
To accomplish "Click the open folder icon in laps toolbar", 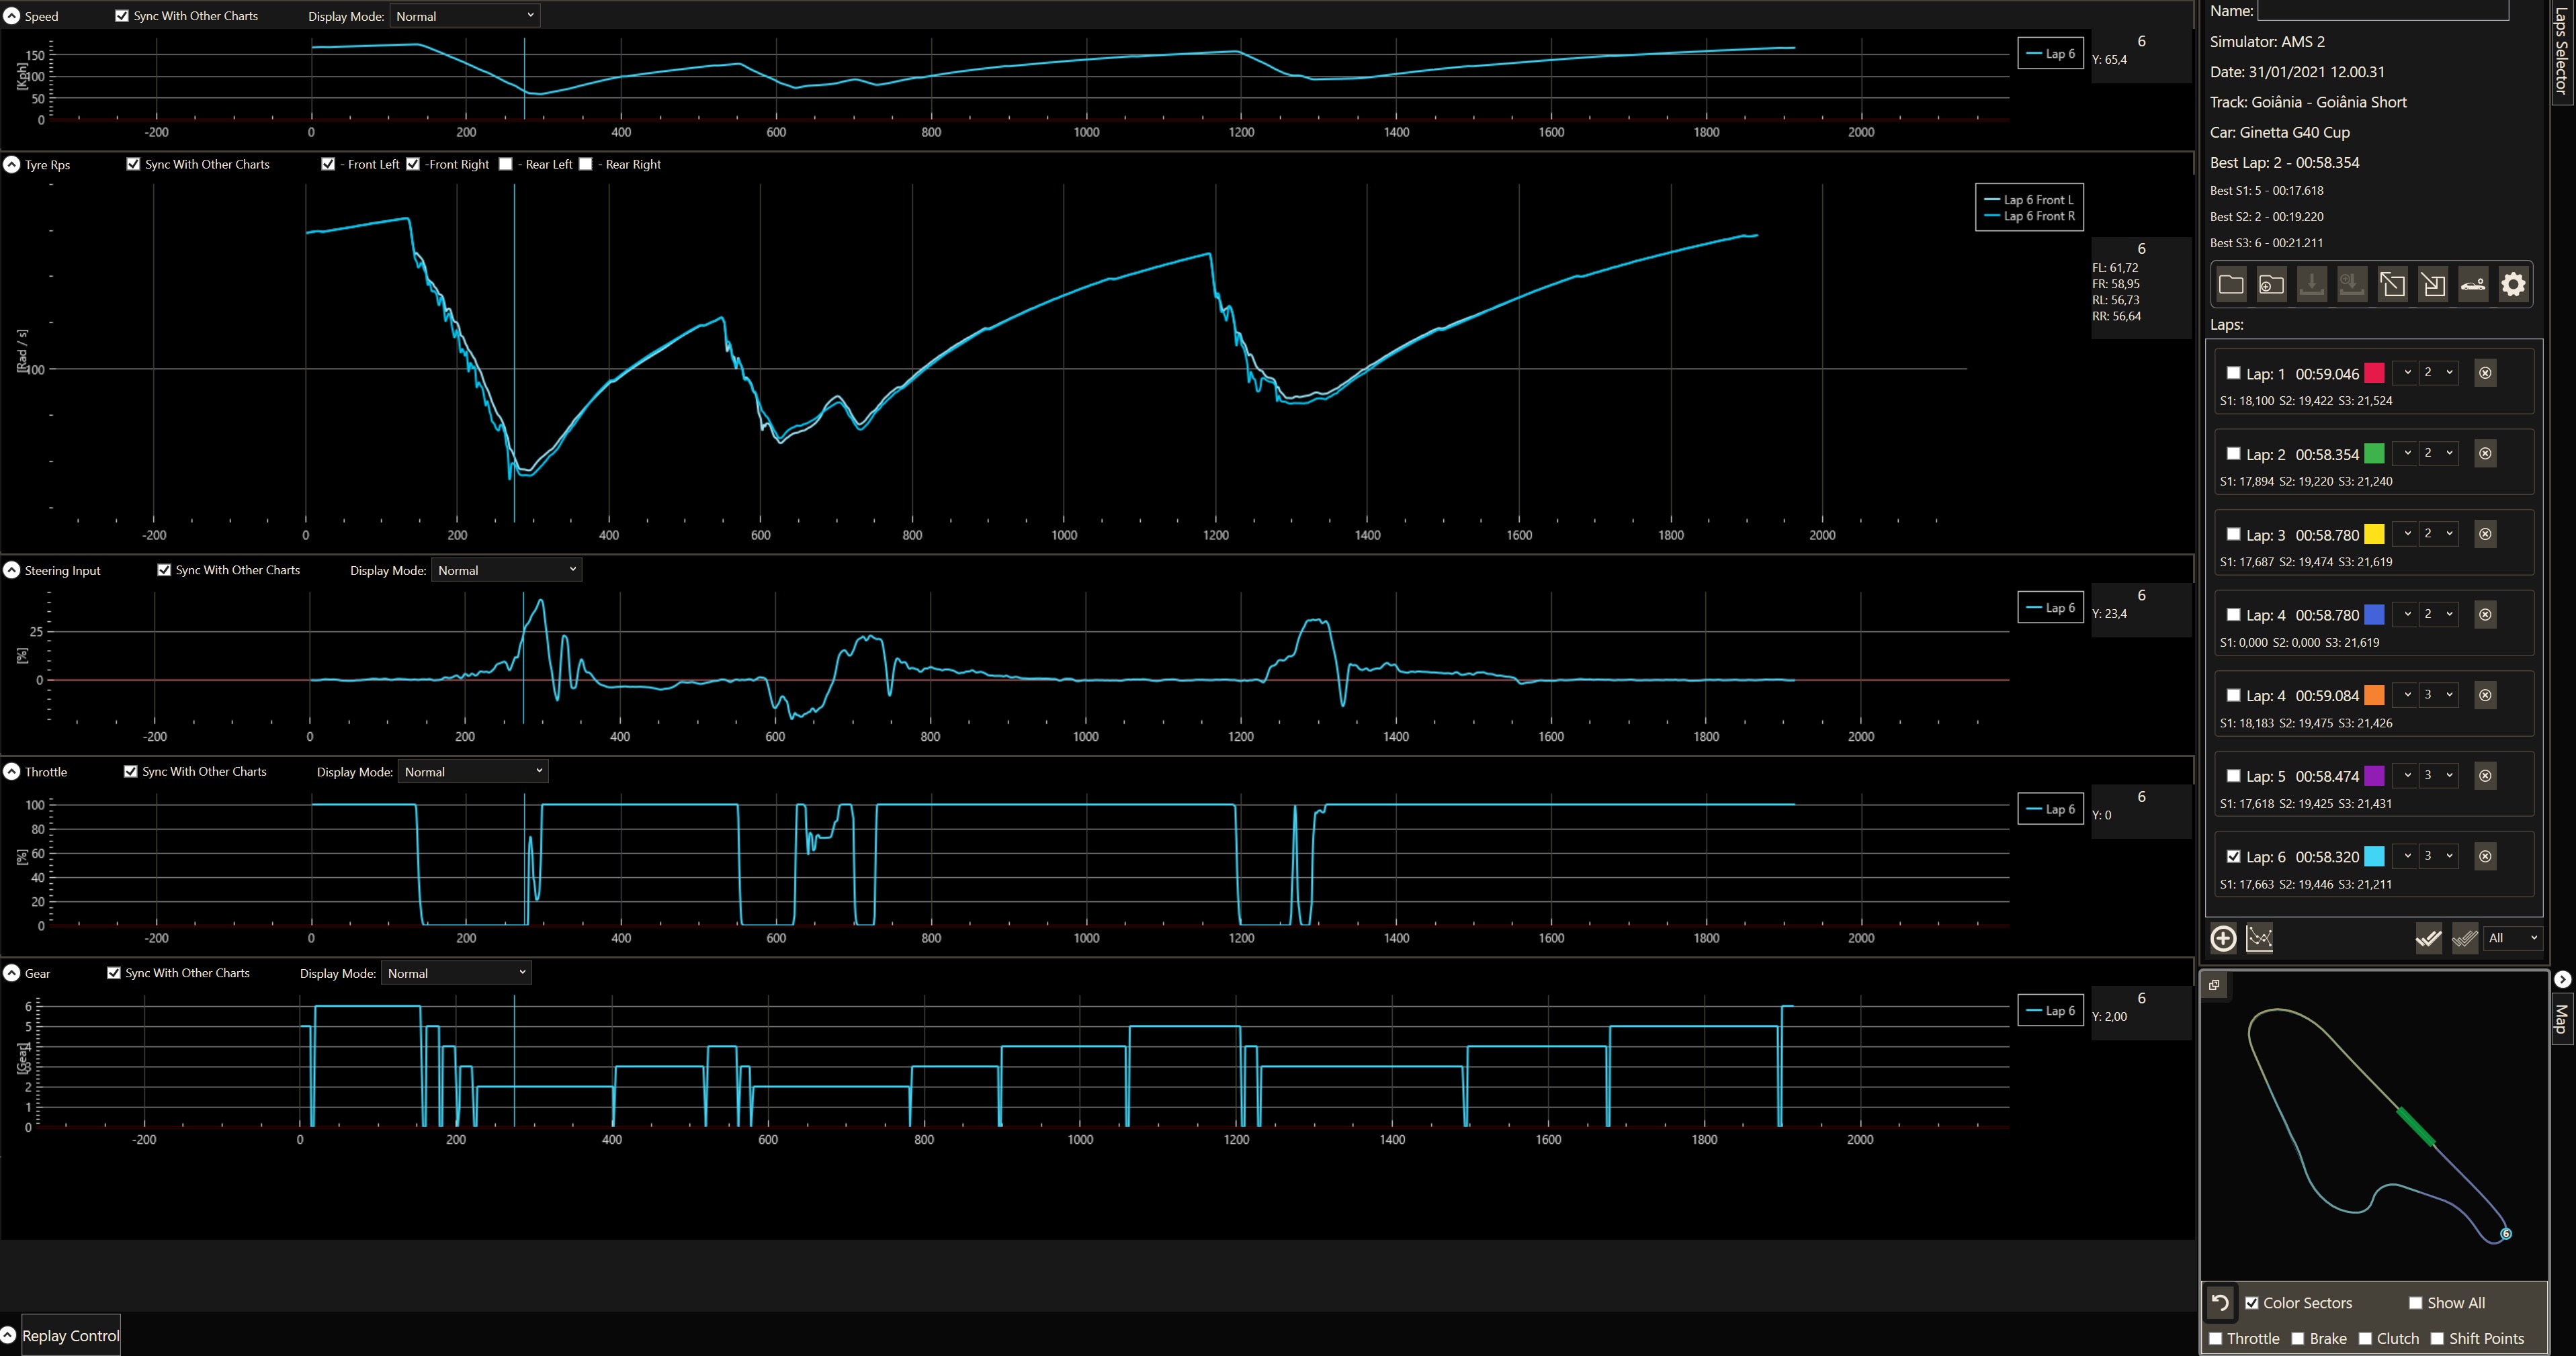I will [2231, 285].
